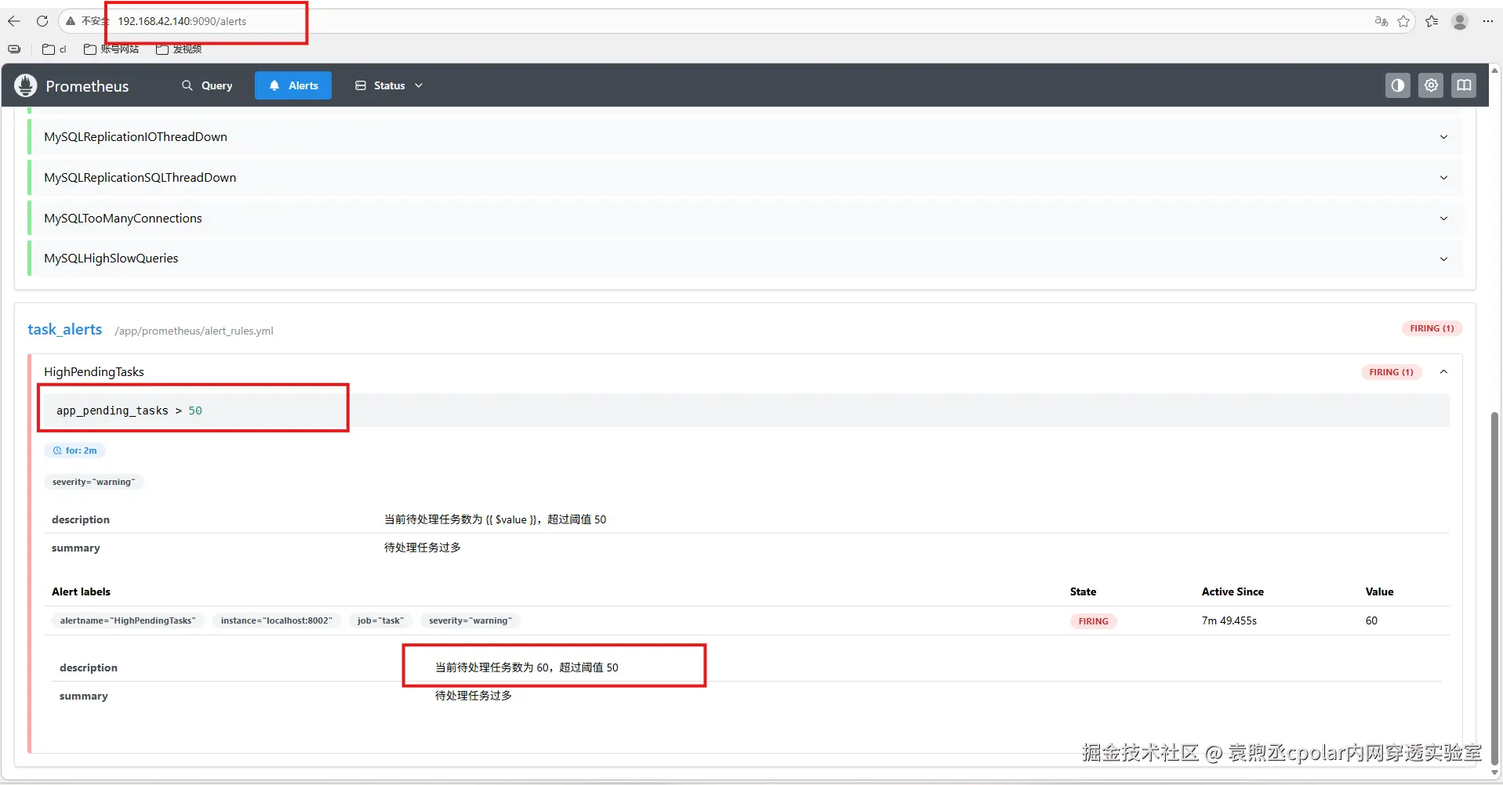Click the Active Since column header

(1233, 591)
